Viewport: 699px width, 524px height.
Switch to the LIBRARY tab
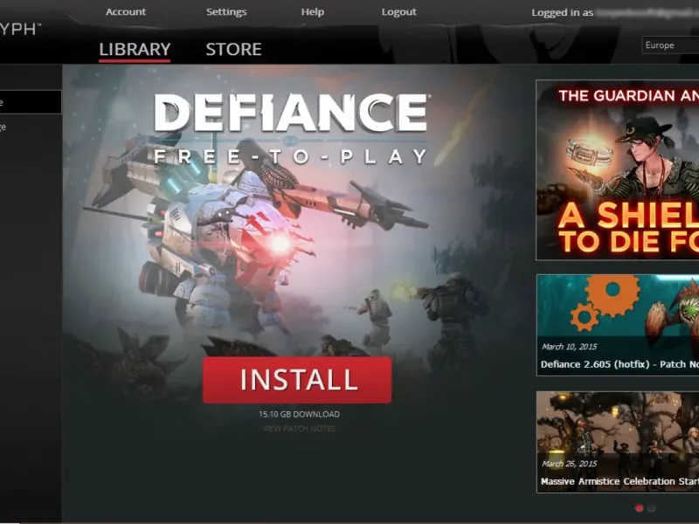coord(135,50)
